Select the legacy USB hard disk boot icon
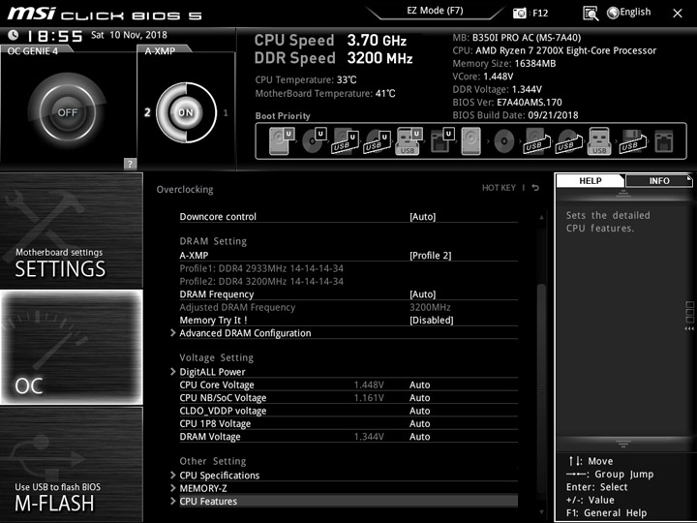The image size is (697, 523). point(536,141)
